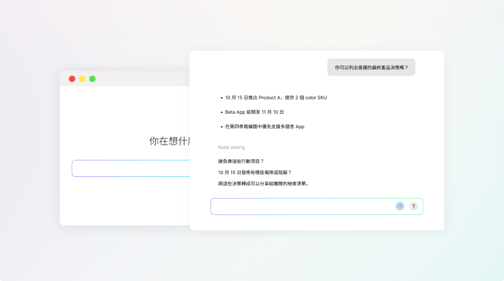
Task: Ask the suggested 有哪些風險或阻礙 question
Action: point(255,172)
